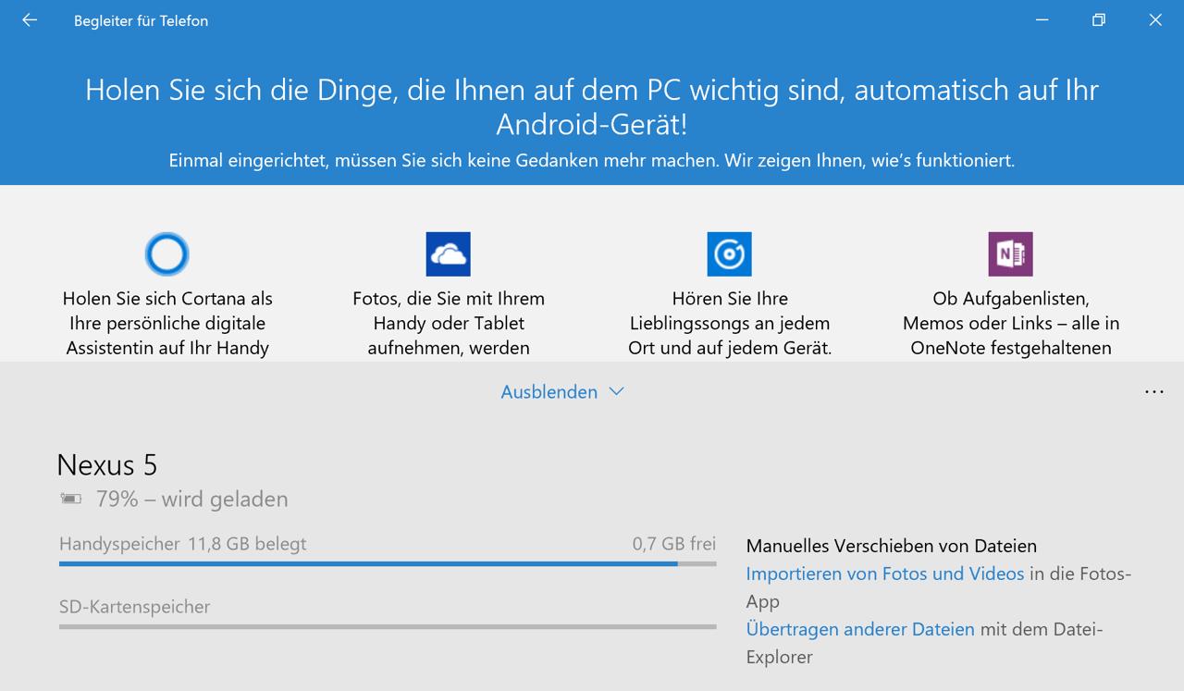The image size is (1184, 691).
Task: Minimize the Begleiter für Telefon window
Action: coord(1042,20)
